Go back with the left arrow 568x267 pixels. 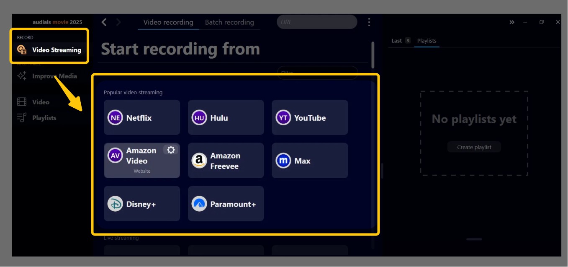(104, 22)
